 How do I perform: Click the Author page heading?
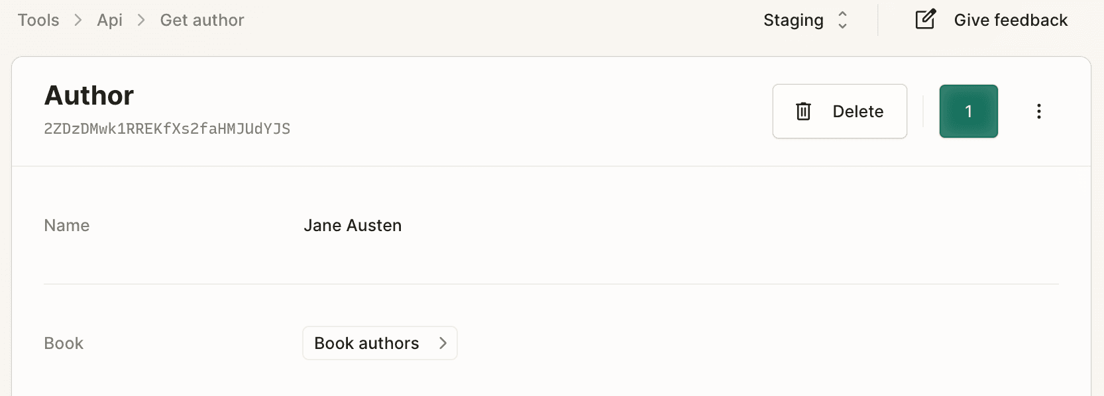coord(89,96)
